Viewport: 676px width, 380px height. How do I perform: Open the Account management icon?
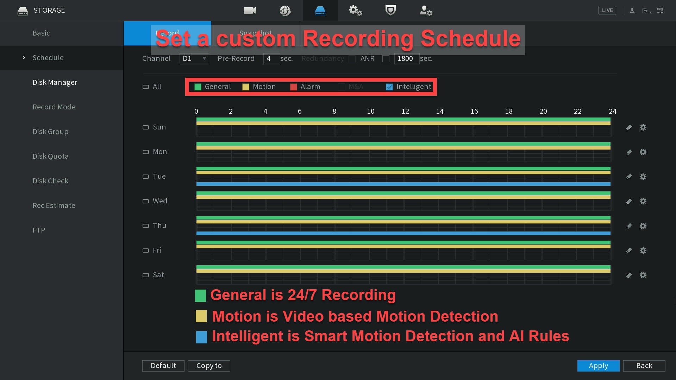(x=426, y=10)
